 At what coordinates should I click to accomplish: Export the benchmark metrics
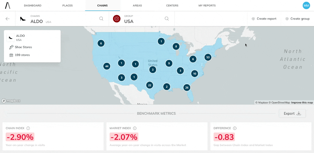coord(292,113)
